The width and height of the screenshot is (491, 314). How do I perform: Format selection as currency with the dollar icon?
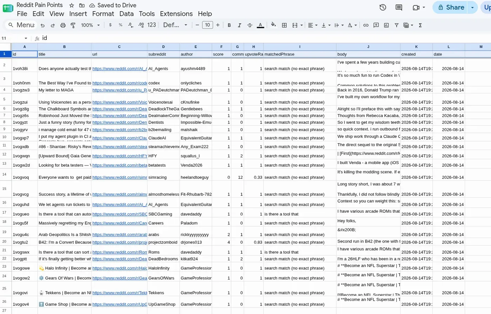[x=110, y=25]
